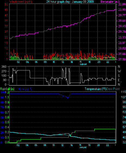The height and width of the screenshot is (153, 126).
Task: Click hour 22 on the bottom graph axis
Action: [x=107, y=145]
